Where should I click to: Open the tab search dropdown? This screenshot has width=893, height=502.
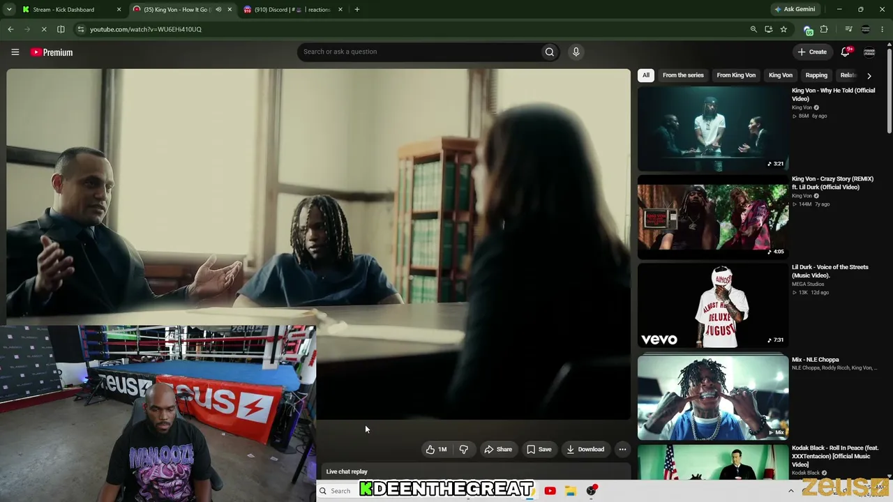click(x=9, y=10)
